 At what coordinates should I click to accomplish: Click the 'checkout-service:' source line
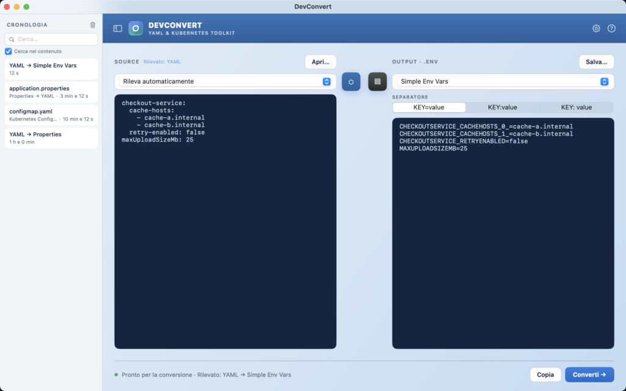[153, 103]
